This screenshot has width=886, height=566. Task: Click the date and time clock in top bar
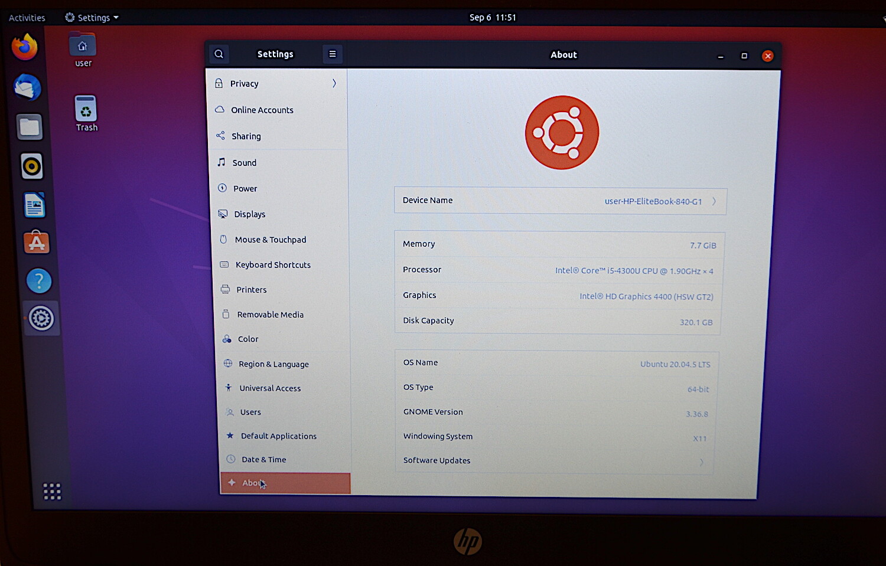[493, 17]
